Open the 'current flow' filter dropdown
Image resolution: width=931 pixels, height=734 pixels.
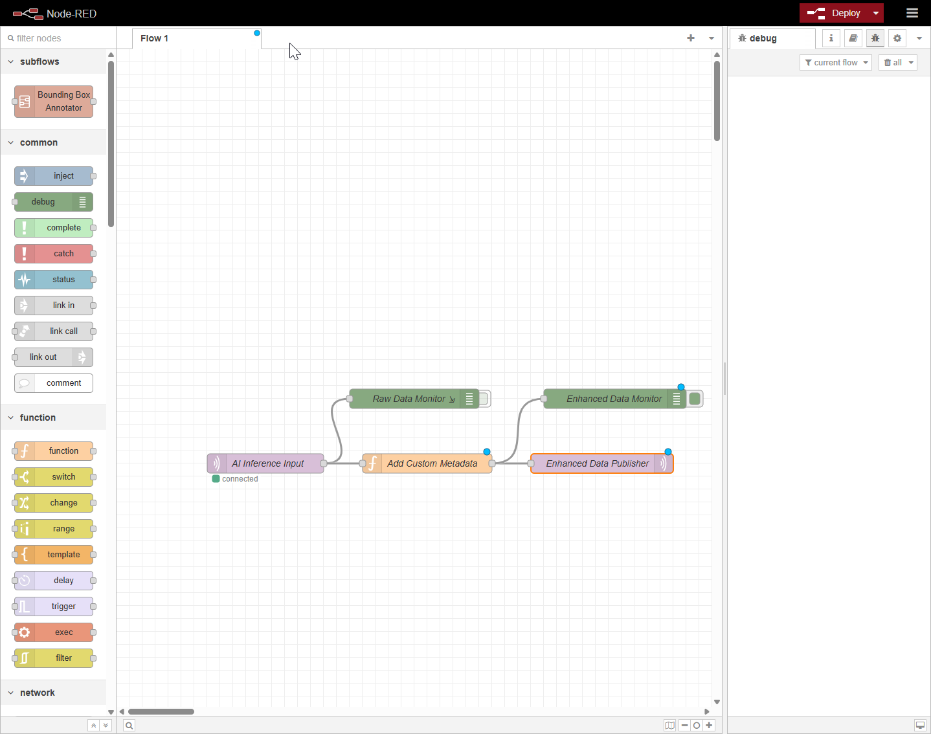[x=836, y=62]
